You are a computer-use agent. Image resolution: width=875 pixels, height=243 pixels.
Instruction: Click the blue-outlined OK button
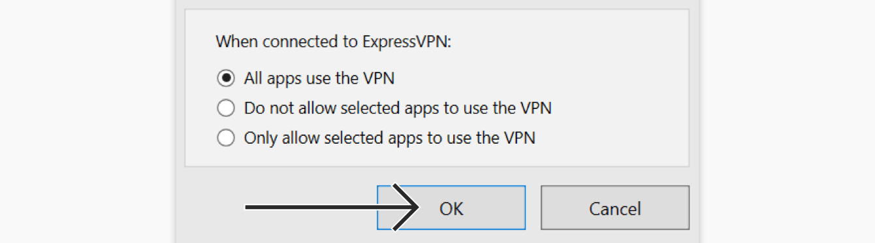(451, 208)
